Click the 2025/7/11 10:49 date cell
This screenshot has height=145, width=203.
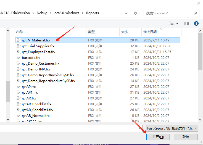[156, 40]
